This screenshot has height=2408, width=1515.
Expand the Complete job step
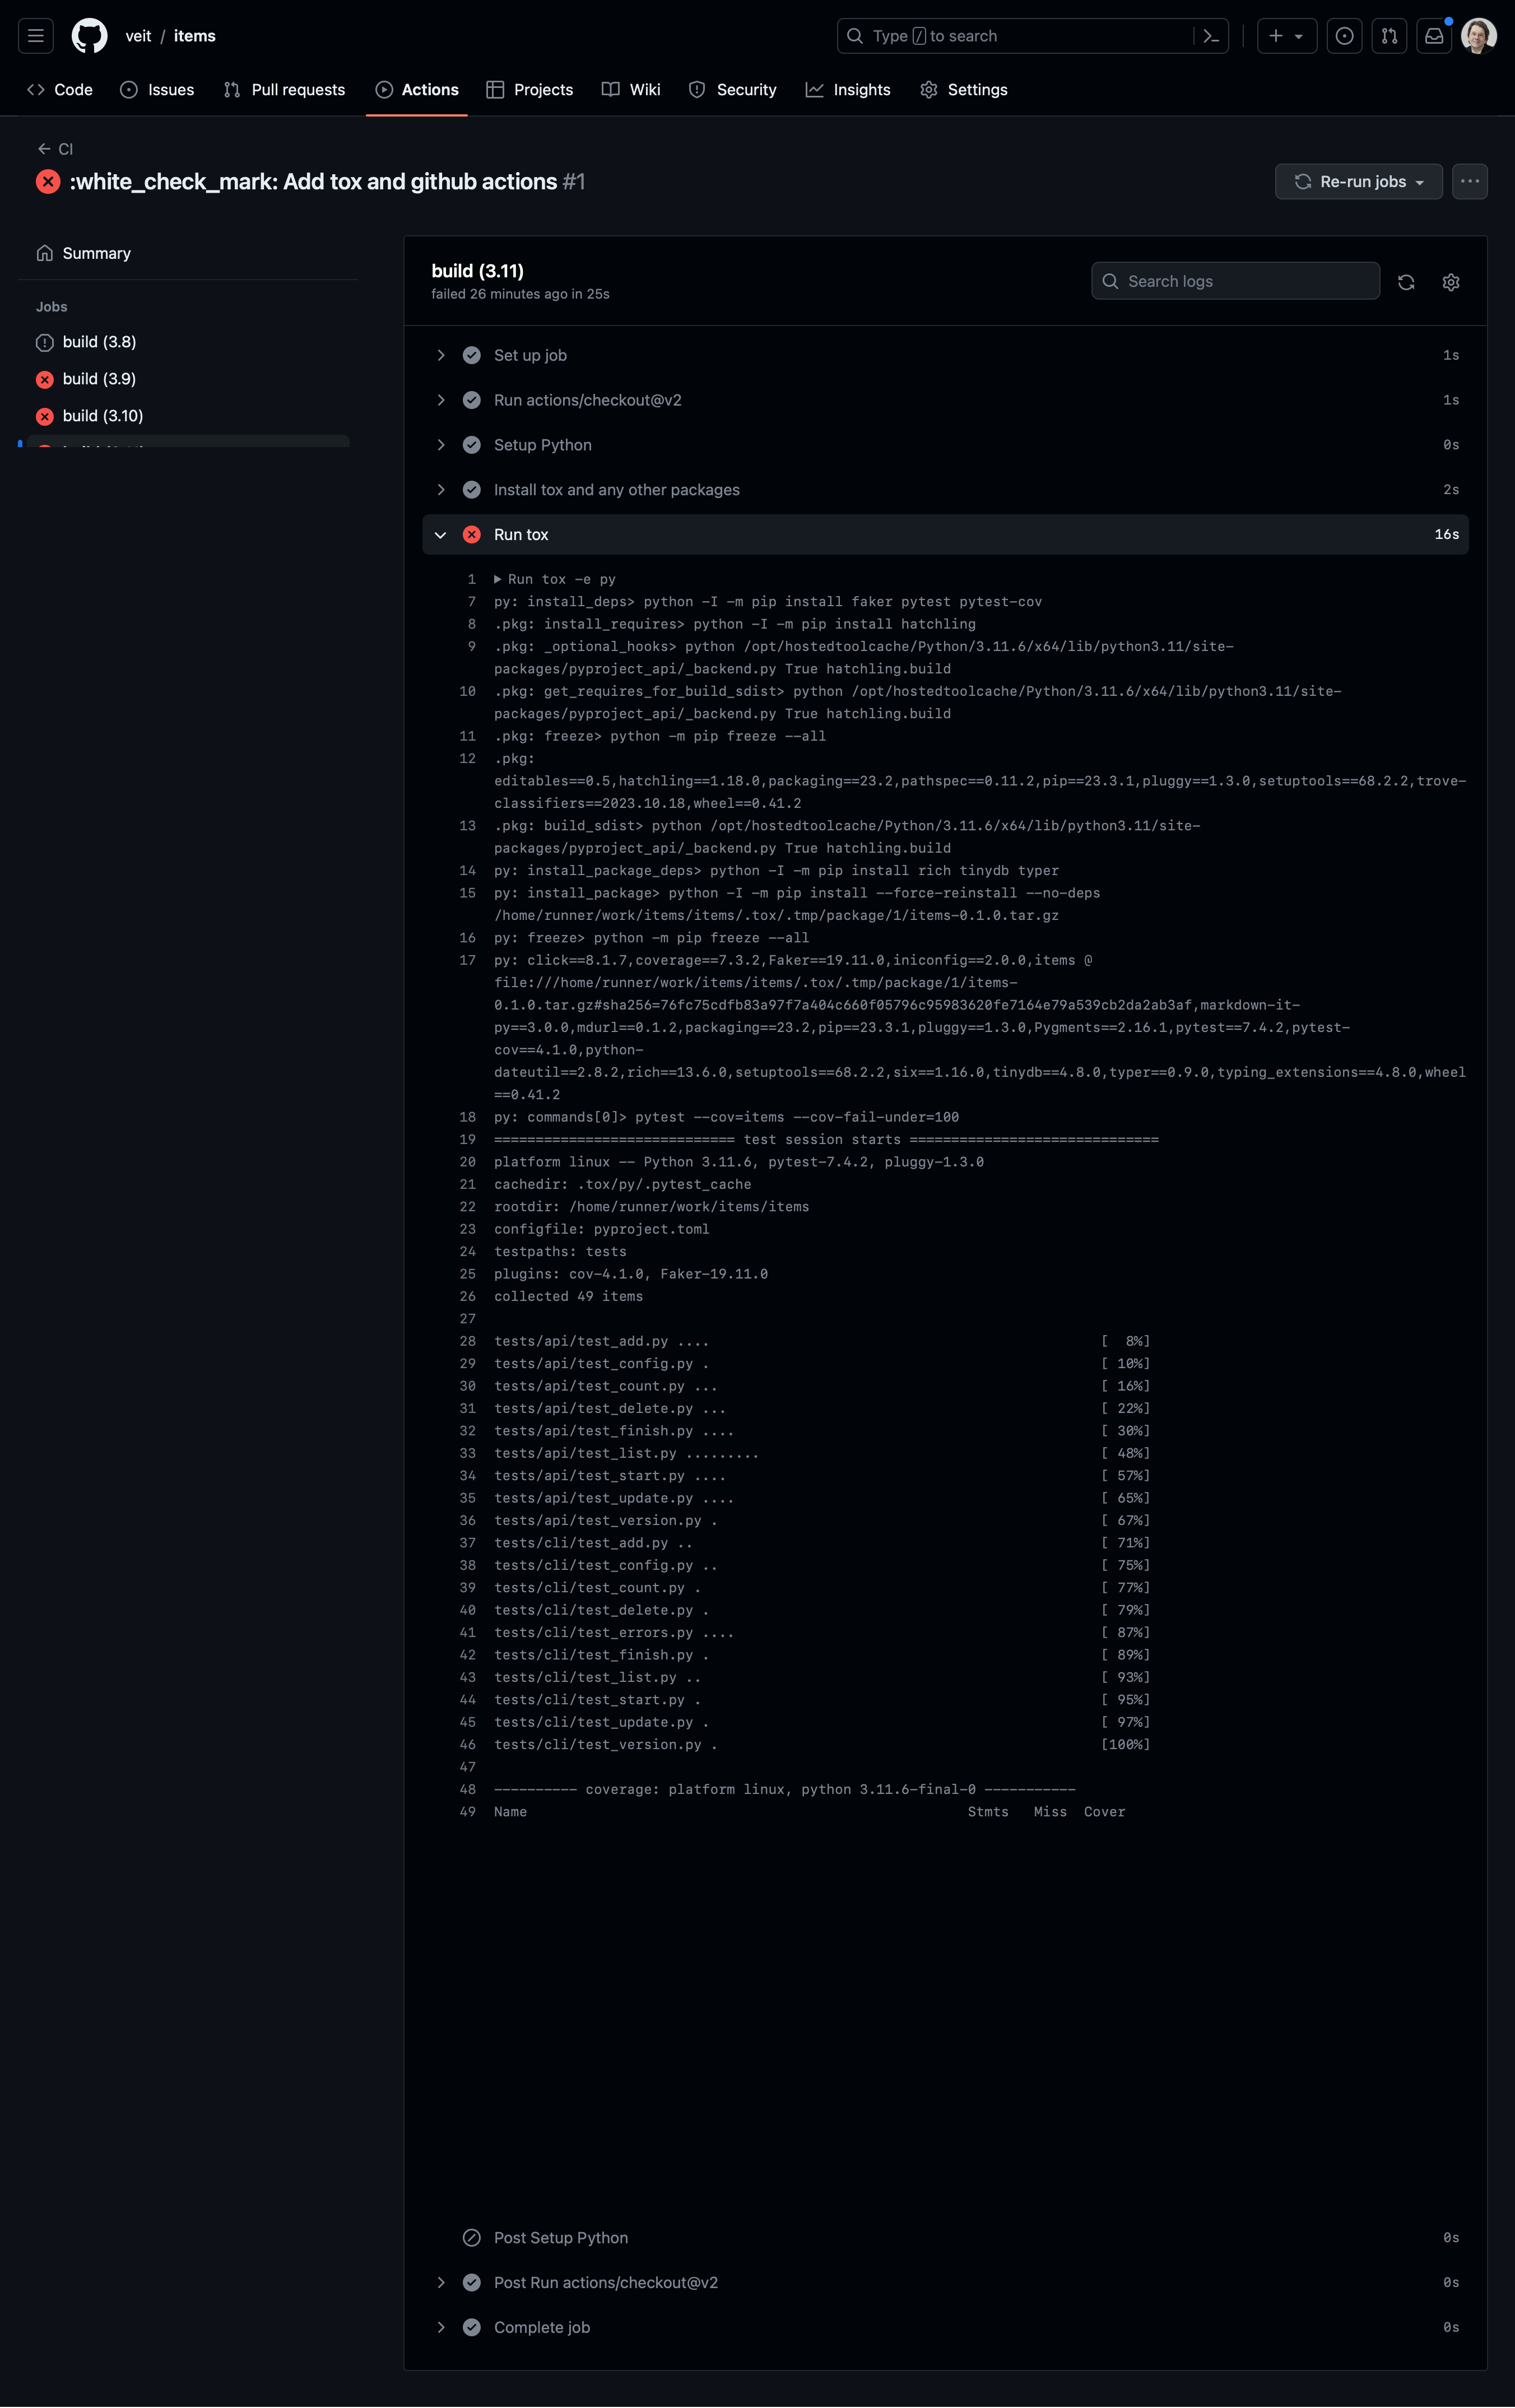point(945,2327)
